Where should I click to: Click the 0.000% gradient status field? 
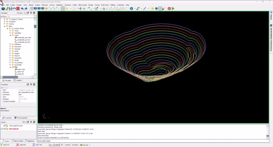coord(57,145)
